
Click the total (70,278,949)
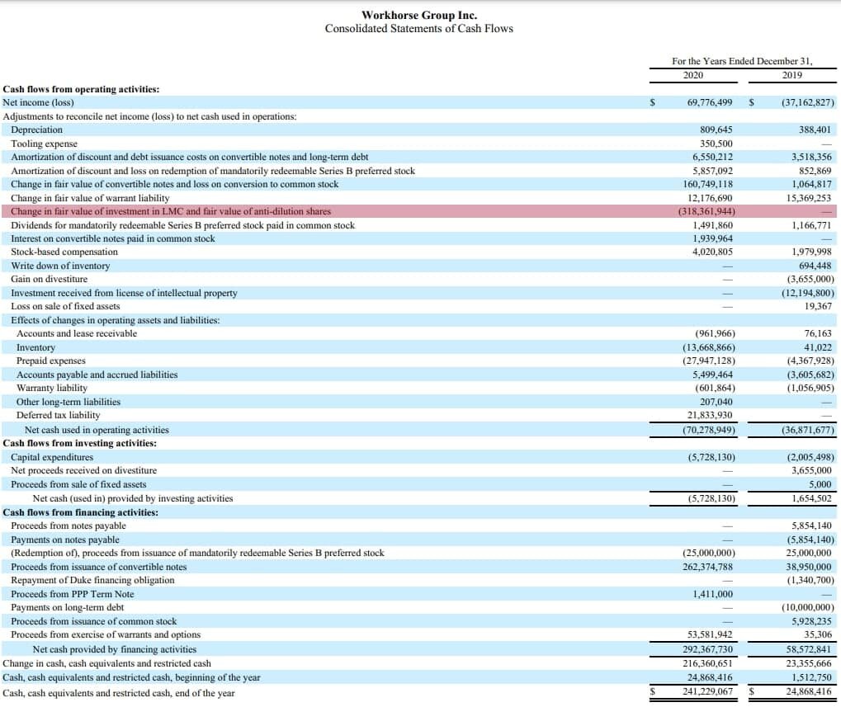pos(708,430)
